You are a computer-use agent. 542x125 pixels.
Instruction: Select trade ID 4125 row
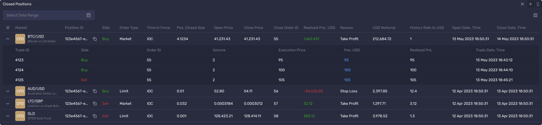point(271,80)
